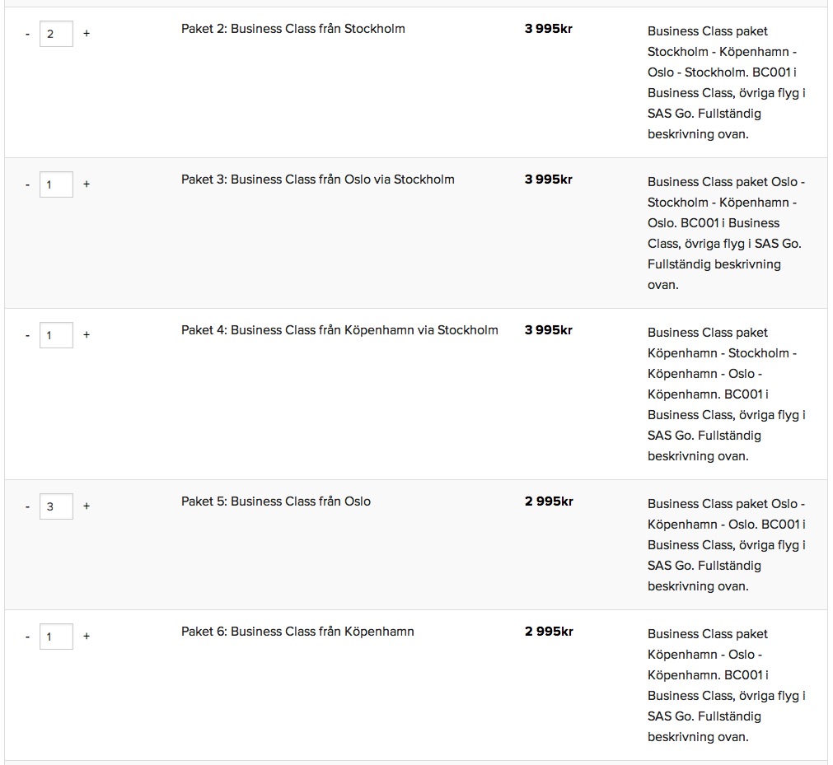Click quantity field showing 3 for Paket 5
The height and width of the screenshot is (765, 833).
[56, 506]
